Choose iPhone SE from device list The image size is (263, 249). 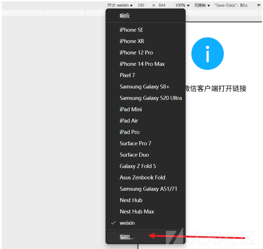[x=145, y=30]
